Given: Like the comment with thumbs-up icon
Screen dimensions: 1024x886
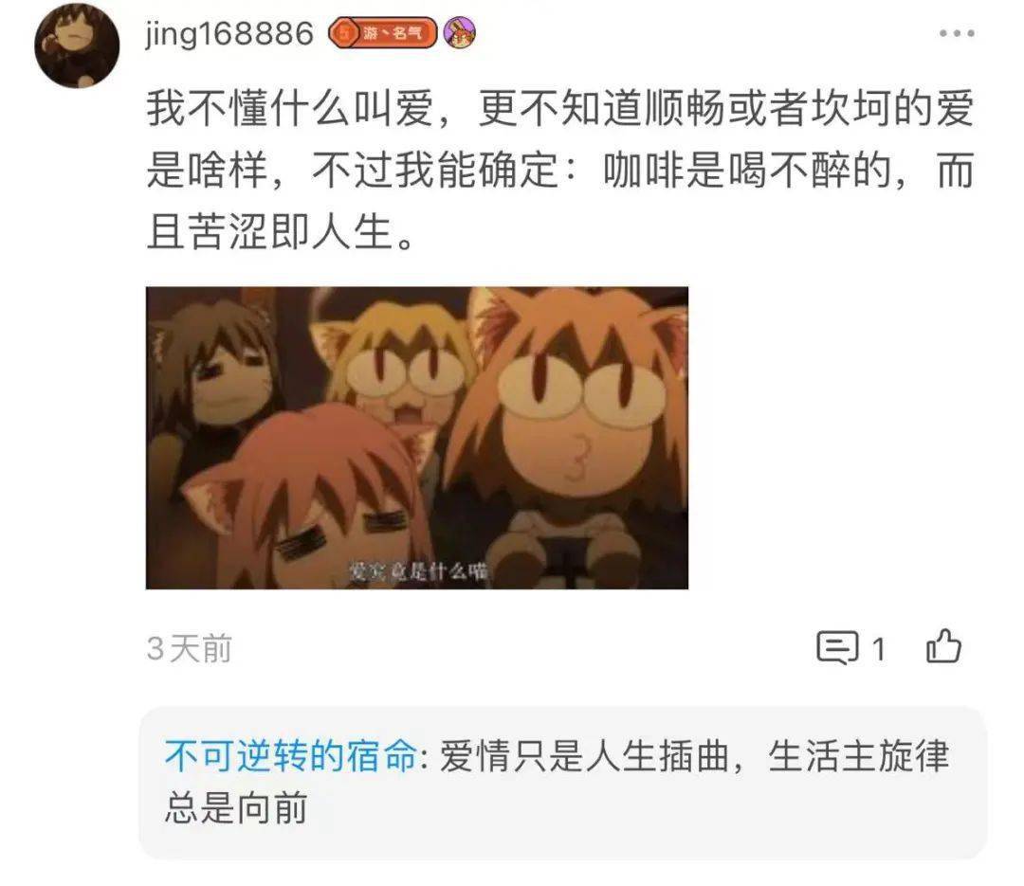Looking at the screenshot, I should tap(943, 646).
